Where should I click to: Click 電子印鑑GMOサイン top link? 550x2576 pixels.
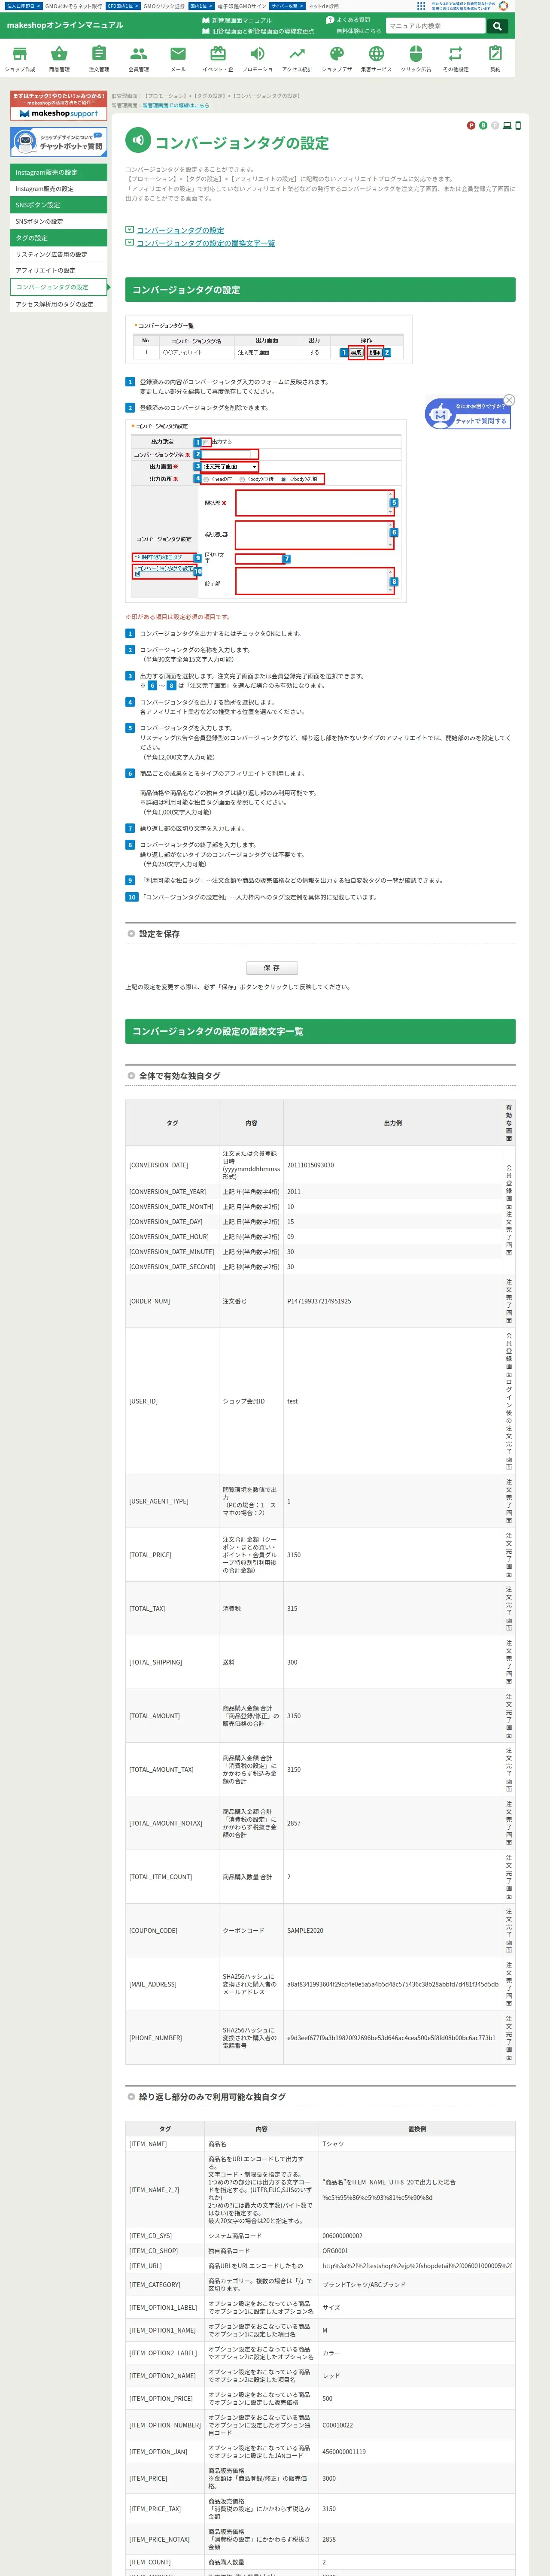242,6
